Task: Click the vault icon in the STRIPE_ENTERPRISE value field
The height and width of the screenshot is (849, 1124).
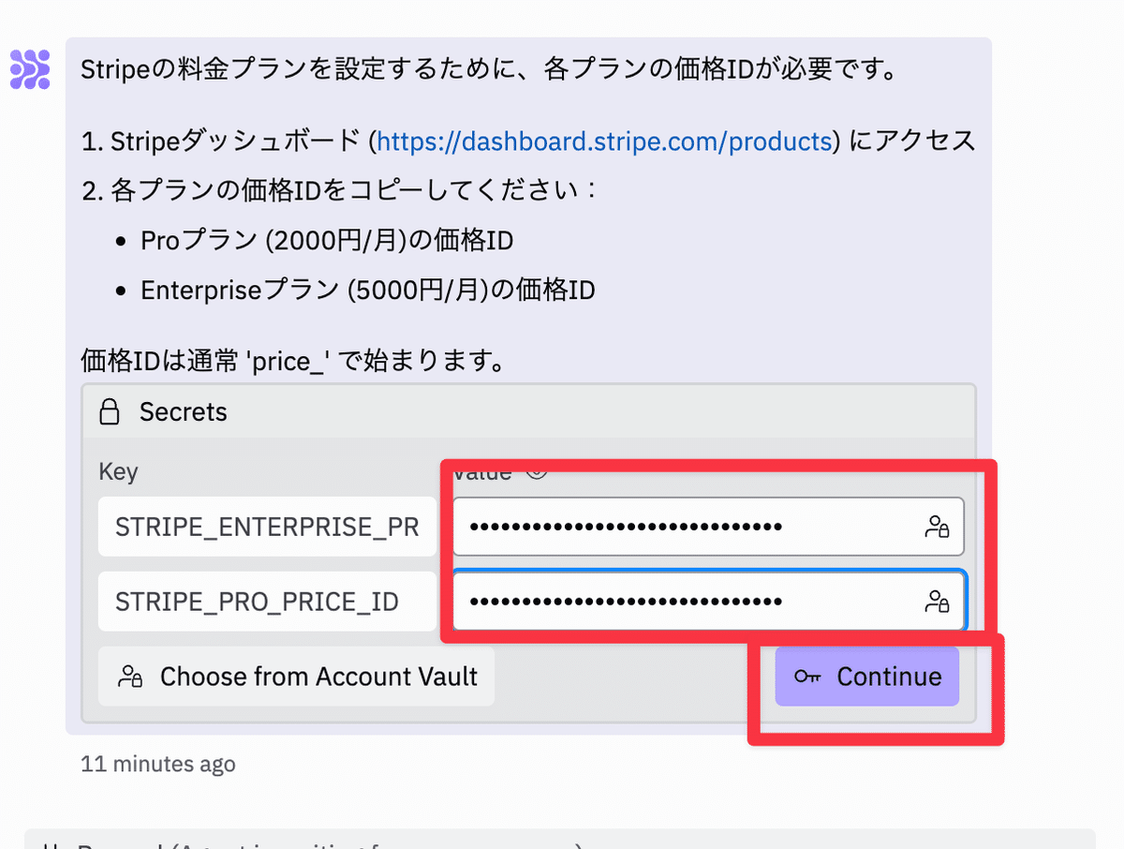Action: (x=937, y=528)
